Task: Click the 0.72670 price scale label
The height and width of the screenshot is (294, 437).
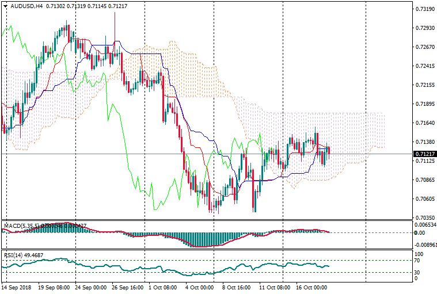Action: point(424,47)
